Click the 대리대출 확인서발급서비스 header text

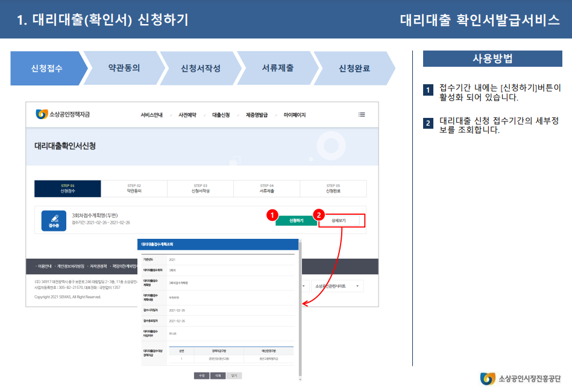480,19
